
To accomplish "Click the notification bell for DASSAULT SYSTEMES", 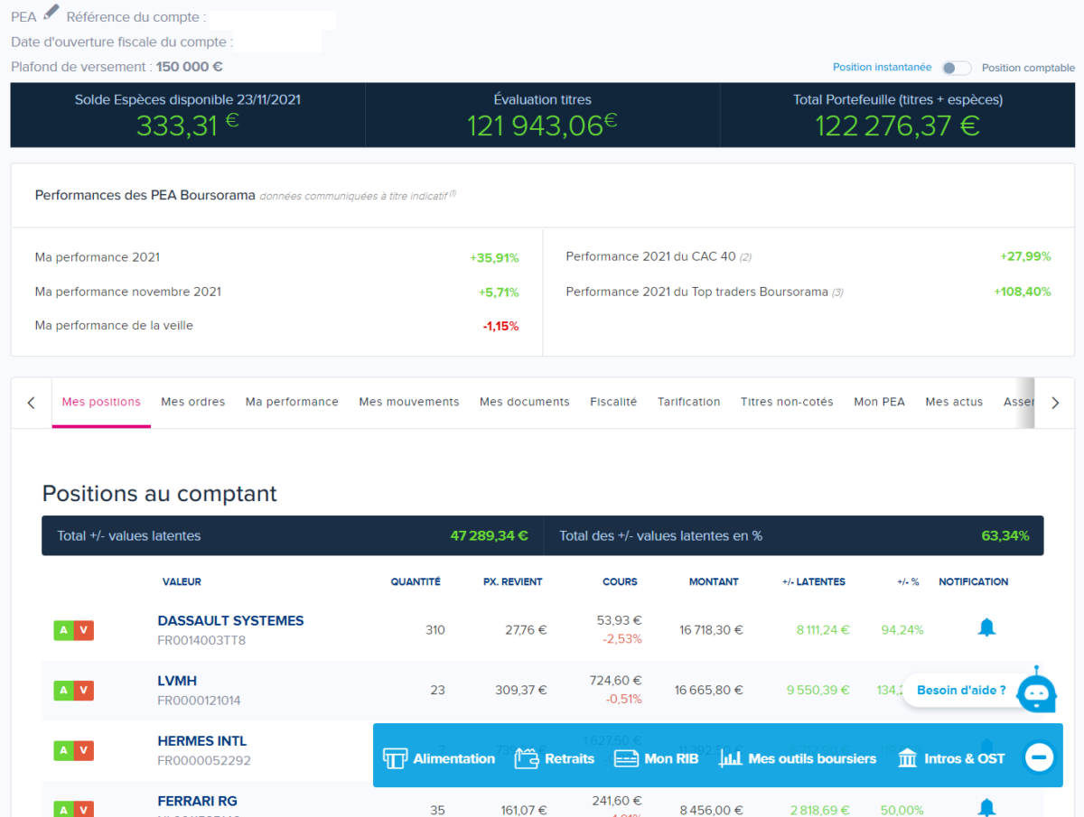I will [986, 627].
